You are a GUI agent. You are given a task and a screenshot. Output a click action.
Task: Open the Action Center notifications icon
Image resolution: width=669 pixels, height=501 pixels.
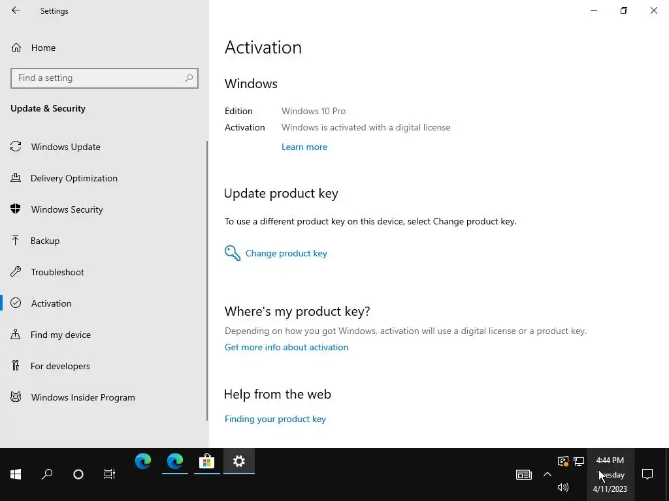pos(647,474)
